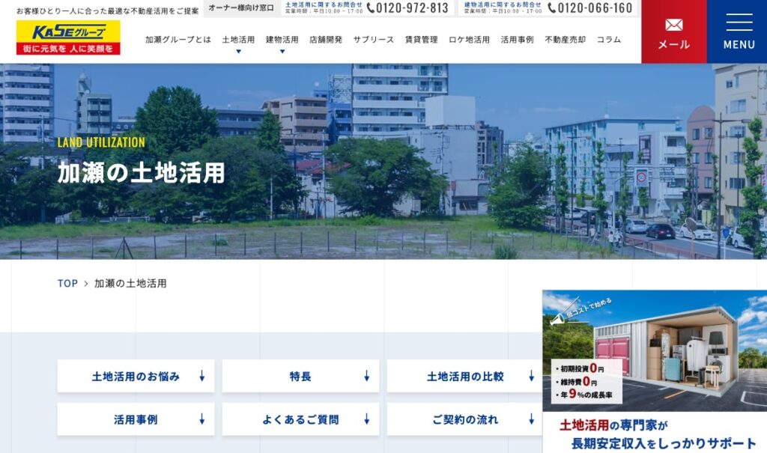This screenshot has width=767, height=453.
Task: Click down arrow on 特長 button
Action: tap(366, 376)
